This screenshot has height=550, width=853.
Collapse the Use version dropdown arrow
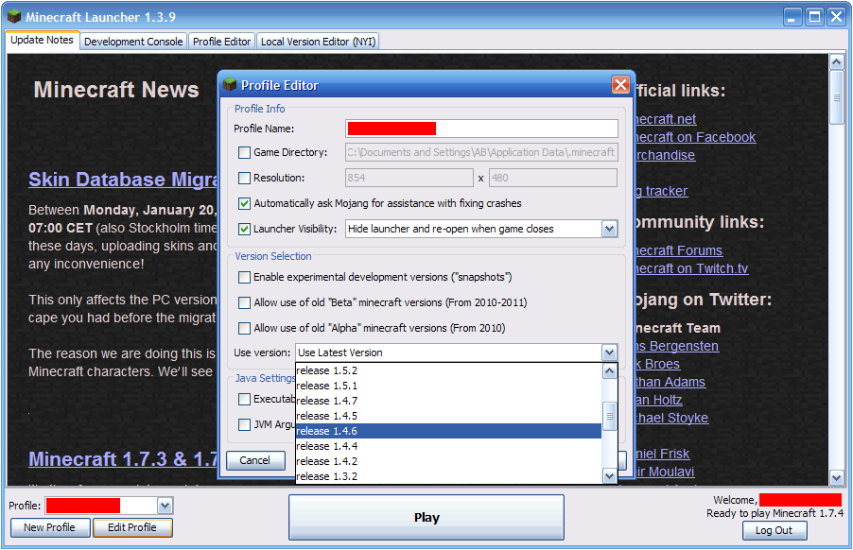pos(609,352)
